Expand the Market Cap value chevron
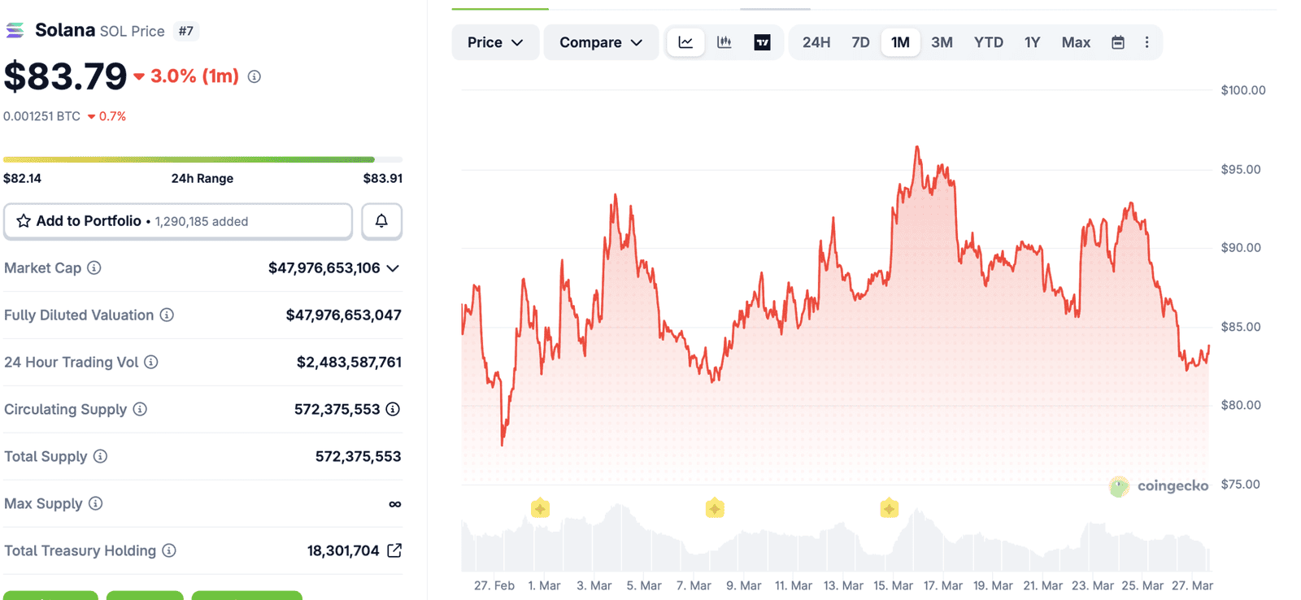 [393, 268]
